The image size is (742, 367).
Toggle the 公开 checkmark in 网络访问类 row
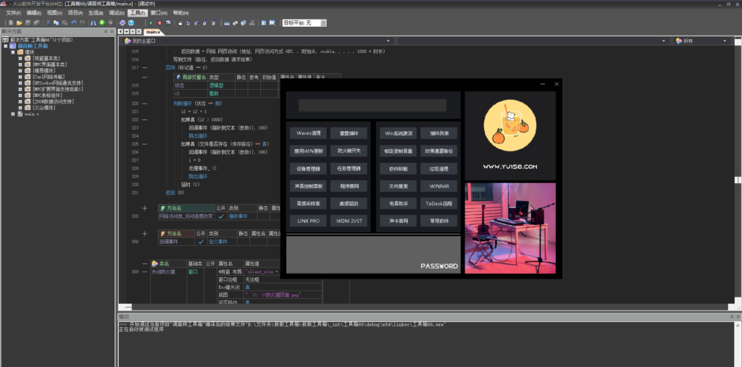point(221,216)
